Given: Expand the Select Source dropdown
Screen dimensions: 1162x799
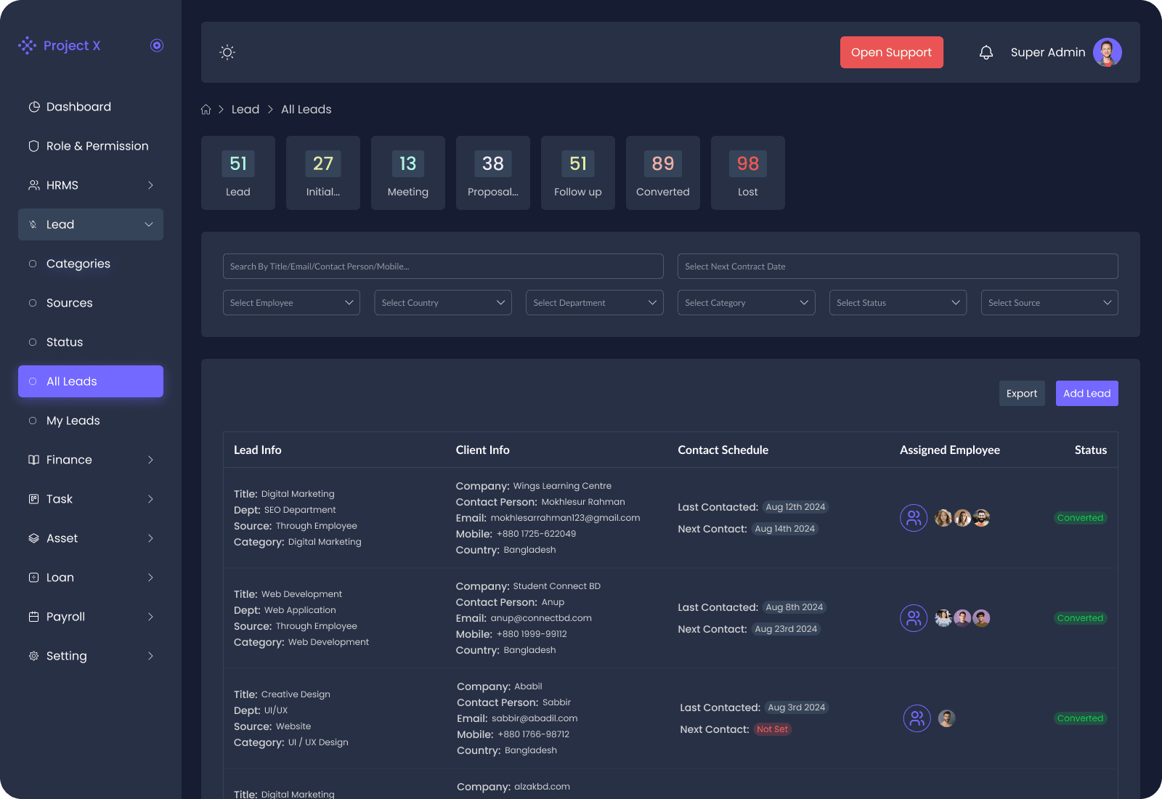Looking at the screenshot, I should [x=1049, y=303].
